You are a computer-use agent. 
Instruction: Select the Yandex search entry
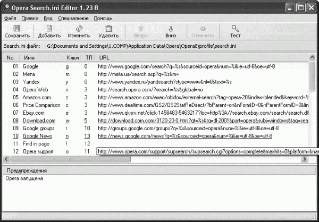tap(31, 82)
